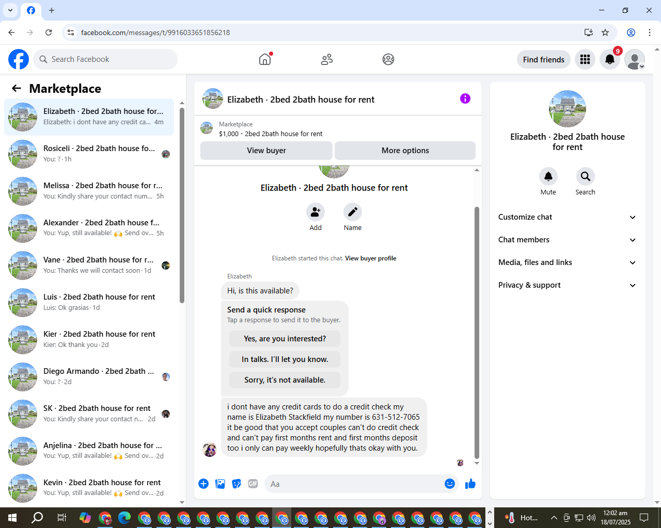Open SK conversation
The height and width of the screenshot is (528, 661).
click(x=89, y=414)
